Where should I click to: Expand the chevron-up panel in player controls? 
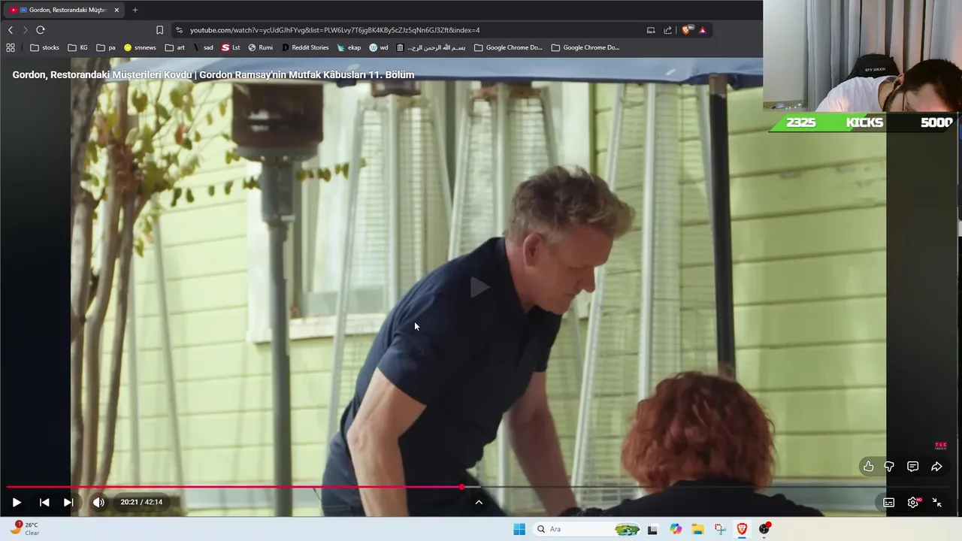click(479, 502)
